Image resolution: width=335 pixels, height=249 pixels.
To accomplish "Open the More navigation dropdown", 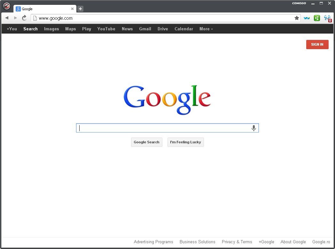I will 206,29.
